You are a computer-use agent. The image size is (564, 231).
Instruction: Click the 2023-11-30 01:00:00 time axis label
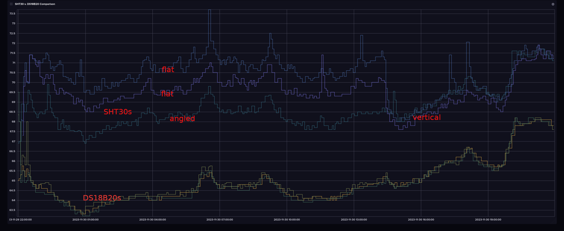(86, 219)
